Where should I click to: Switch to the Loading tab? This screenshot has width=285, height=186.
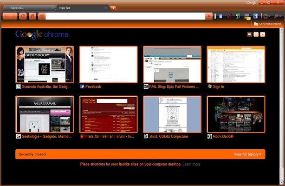click(29, 8)
